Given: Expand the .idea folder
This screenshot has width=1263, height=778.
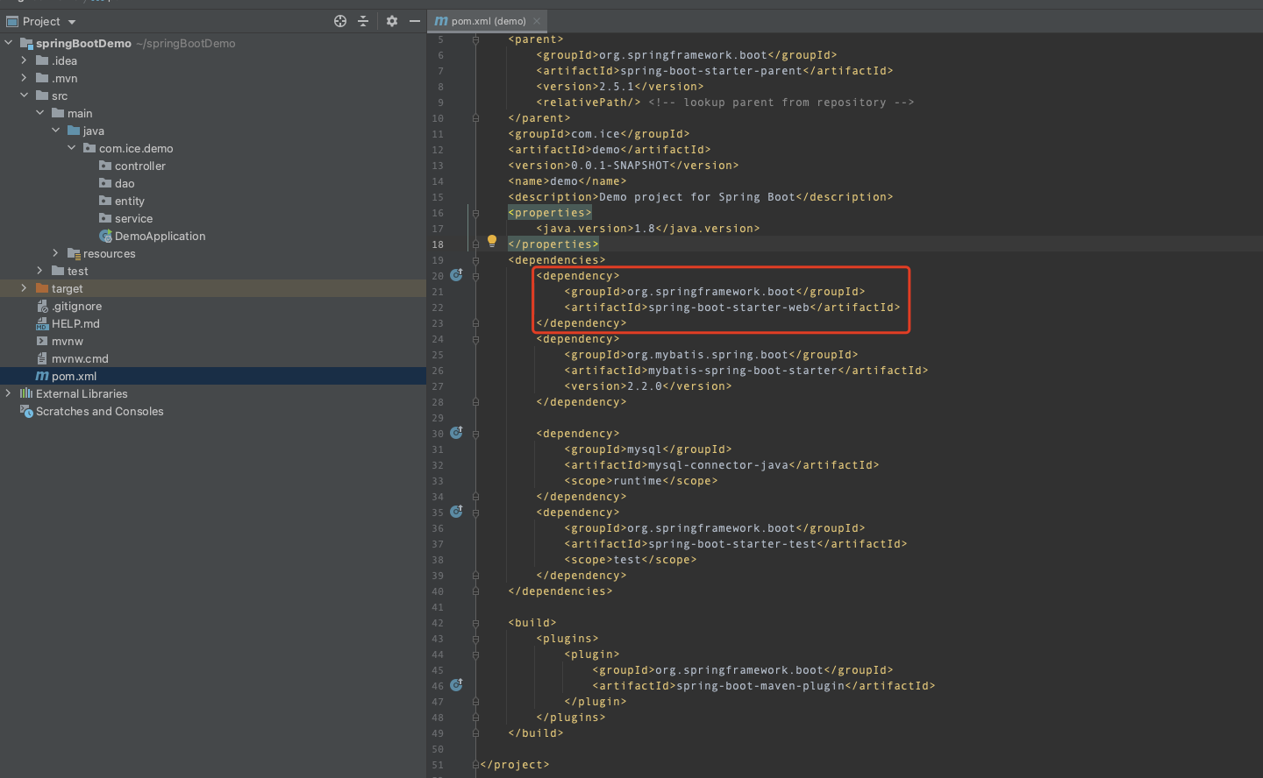Looking at the screenshot, I should 25,60.
